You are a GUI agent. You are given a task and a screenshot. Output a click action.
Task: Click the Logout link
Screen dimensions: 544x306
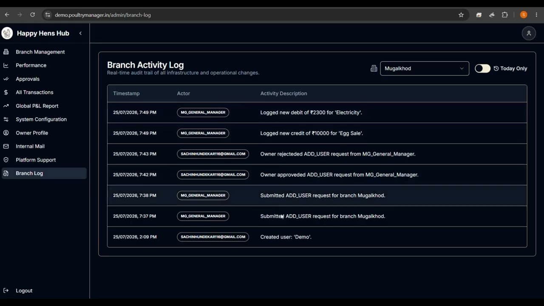[x=24, y=291]
